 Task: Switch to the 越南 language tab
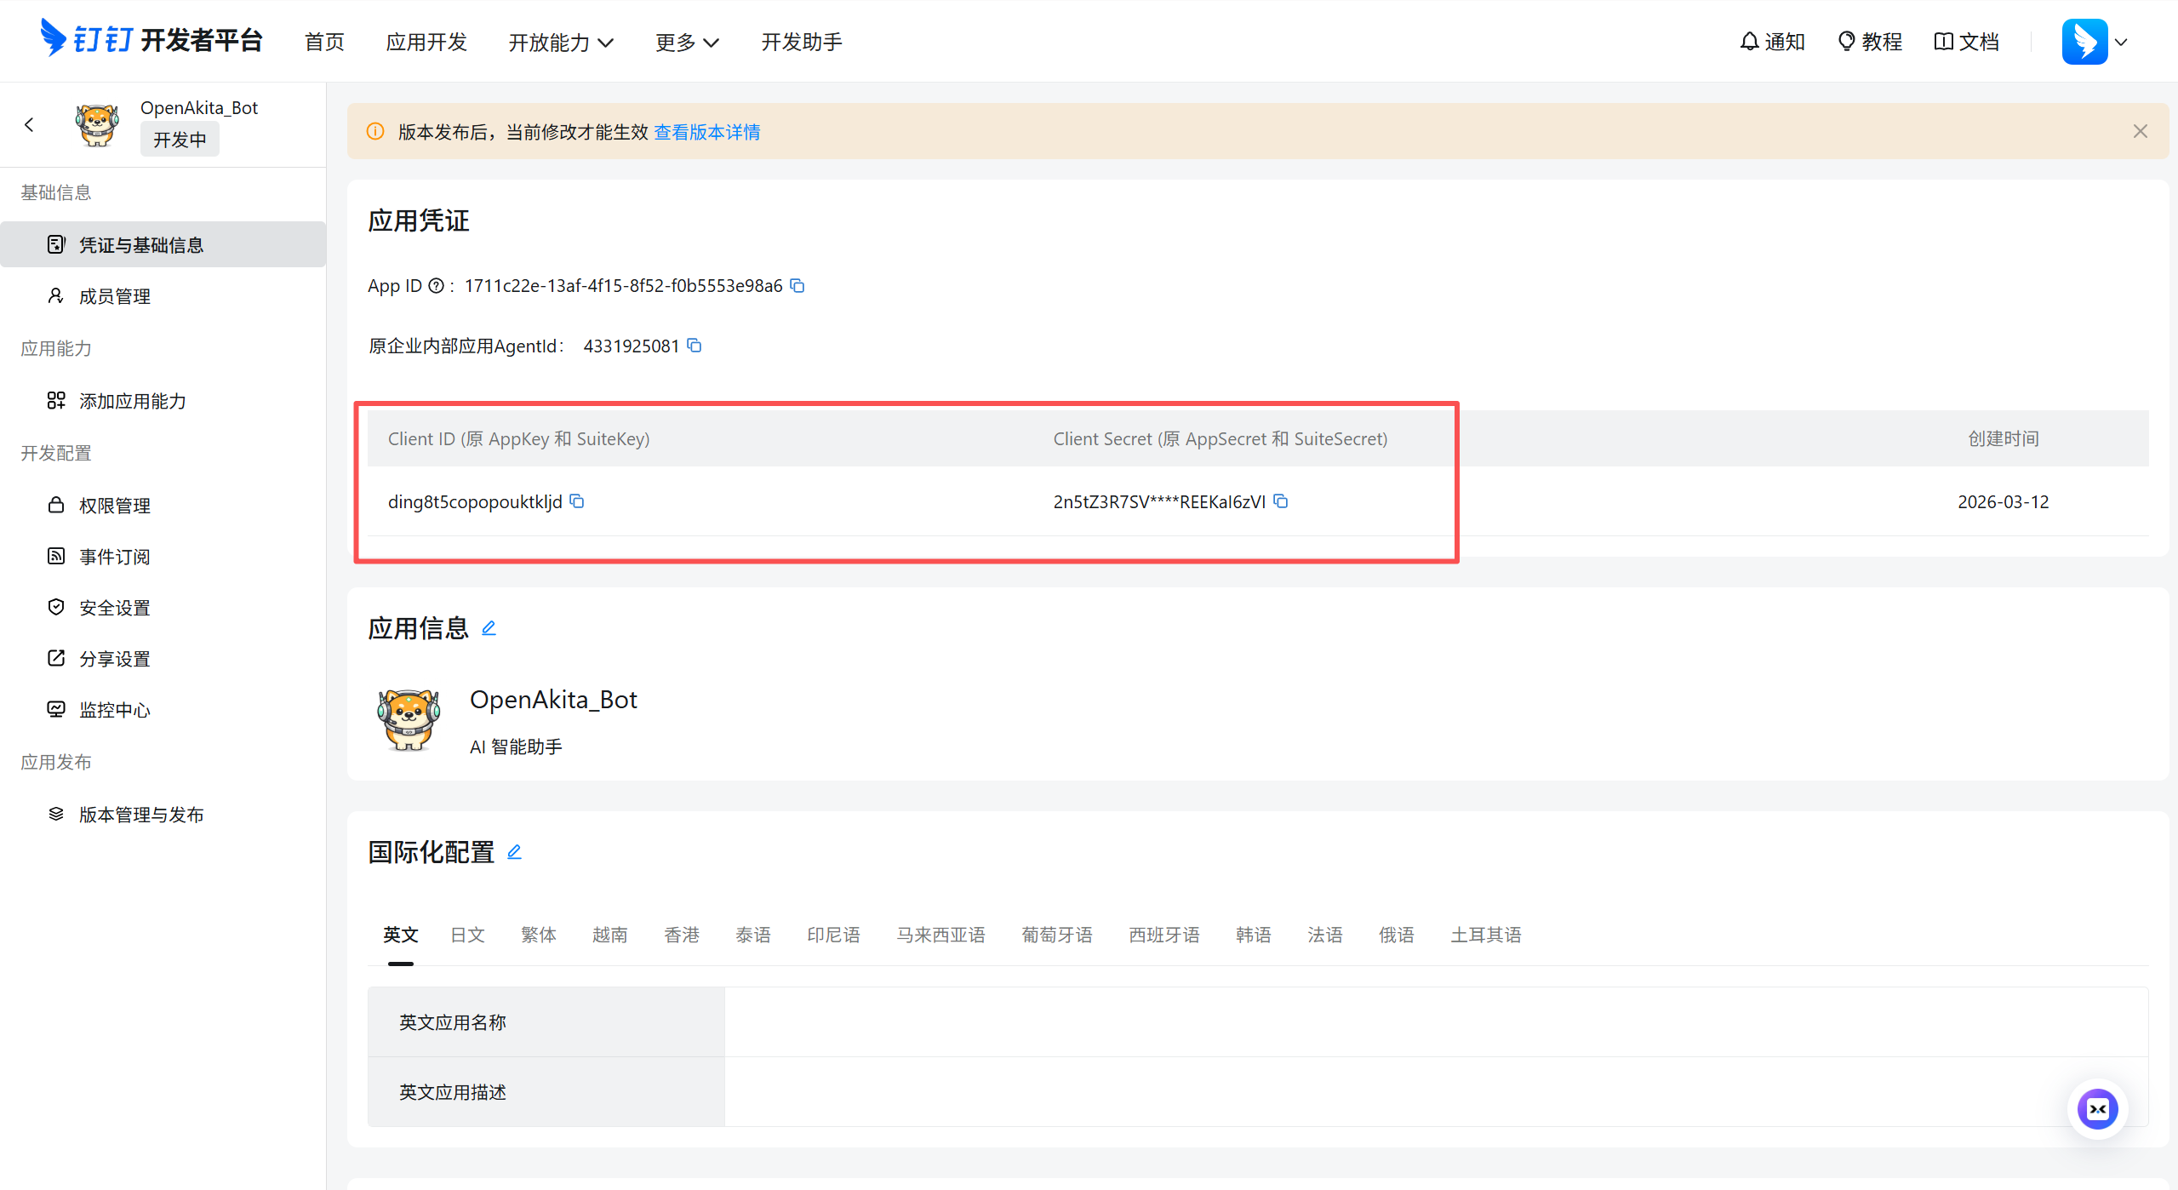(x=610, y=935)
